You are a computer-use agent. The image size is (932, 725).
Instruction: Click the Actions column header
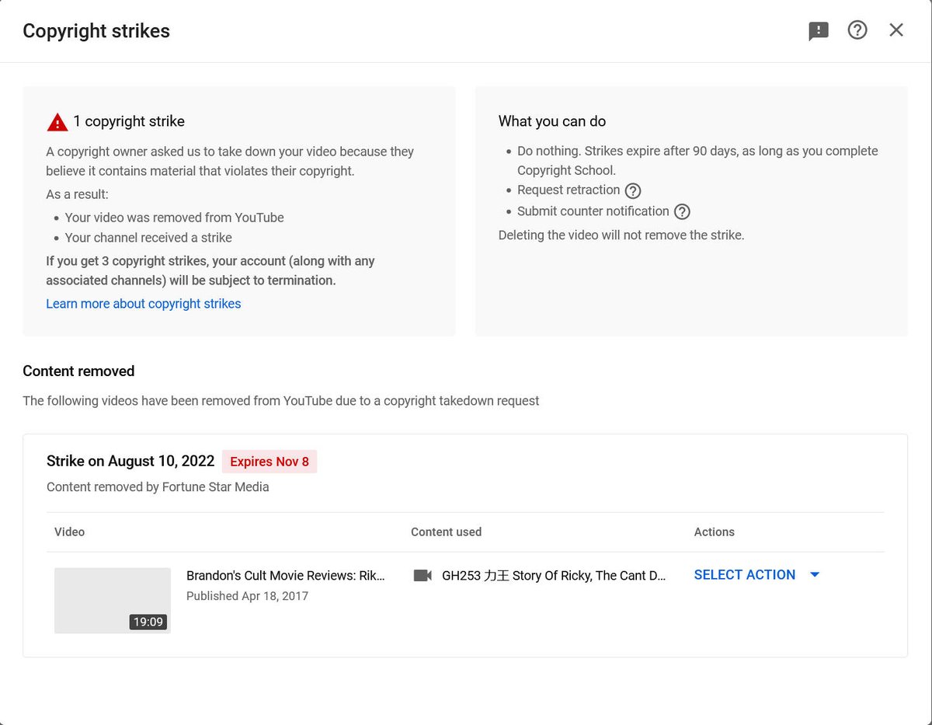tap(715, 532)
